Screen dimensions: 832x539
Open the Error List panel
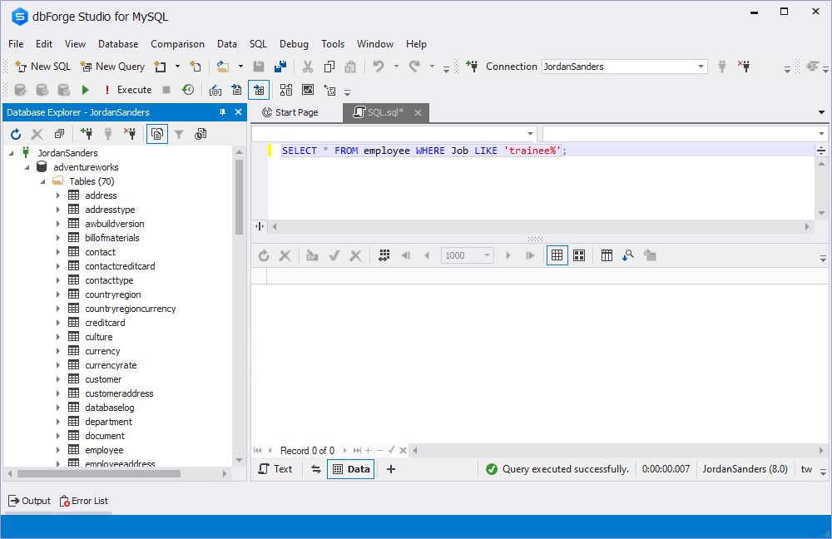[84, 501]
